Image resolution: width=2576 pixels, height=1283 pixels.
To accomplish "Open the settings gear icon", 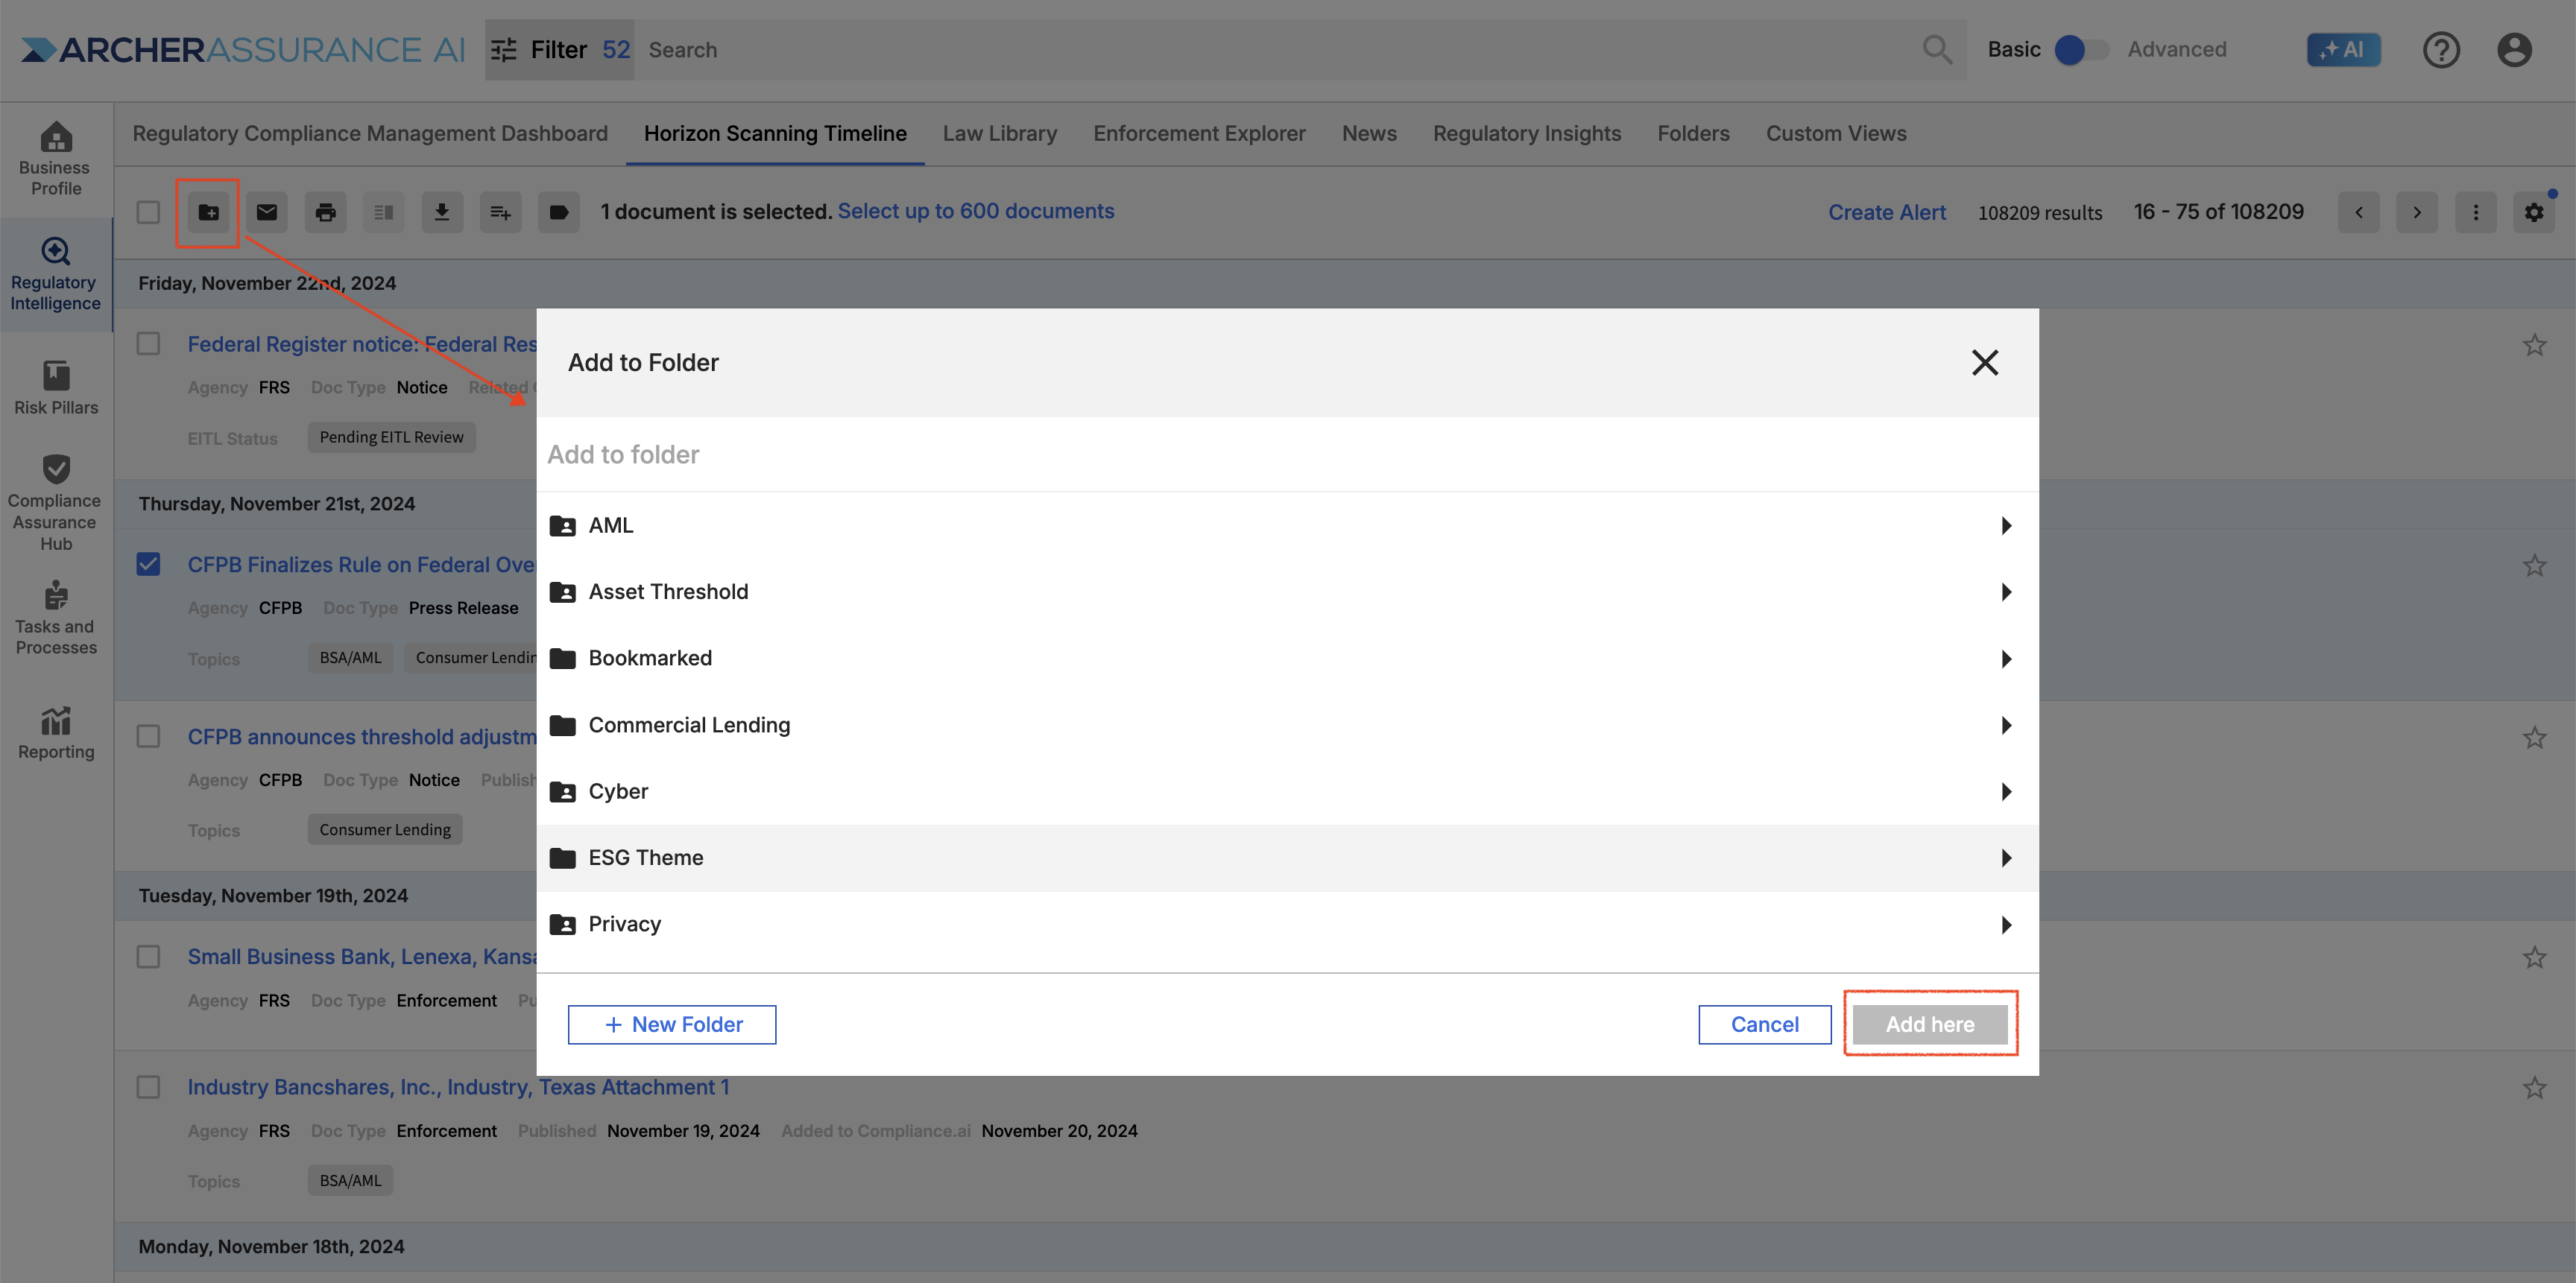I will pos(2534,212).
